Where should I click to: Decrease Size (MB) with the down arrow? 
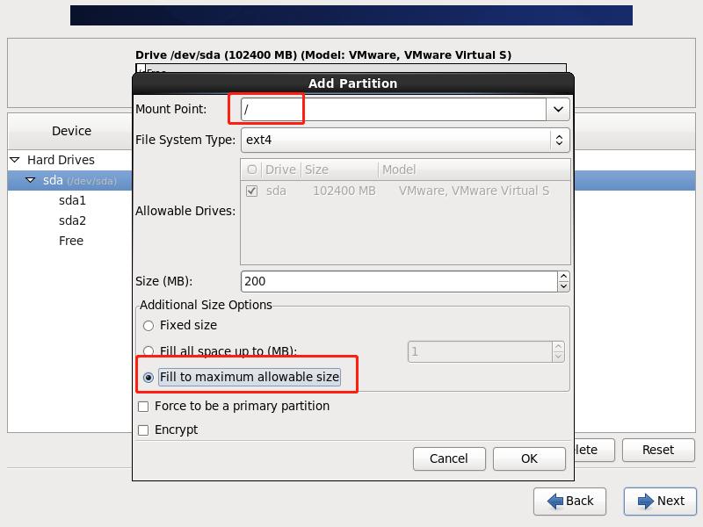pos(563,287)
